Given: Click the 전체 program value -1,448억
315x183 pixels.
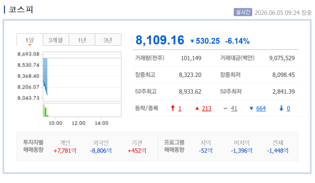Looking at the screenshot, I should tap(278, 150).
